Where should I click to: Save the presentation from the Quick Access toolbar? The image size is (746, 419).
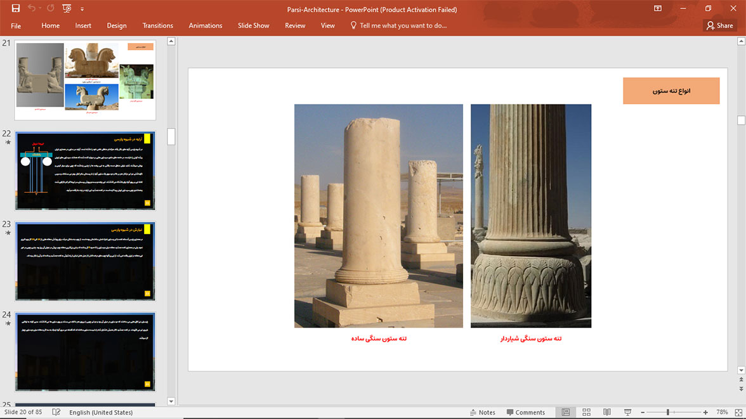[16, 9]
